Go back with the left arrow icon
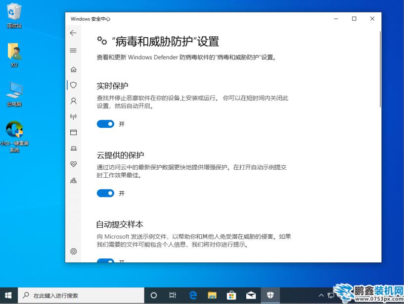 coord(73,33)
